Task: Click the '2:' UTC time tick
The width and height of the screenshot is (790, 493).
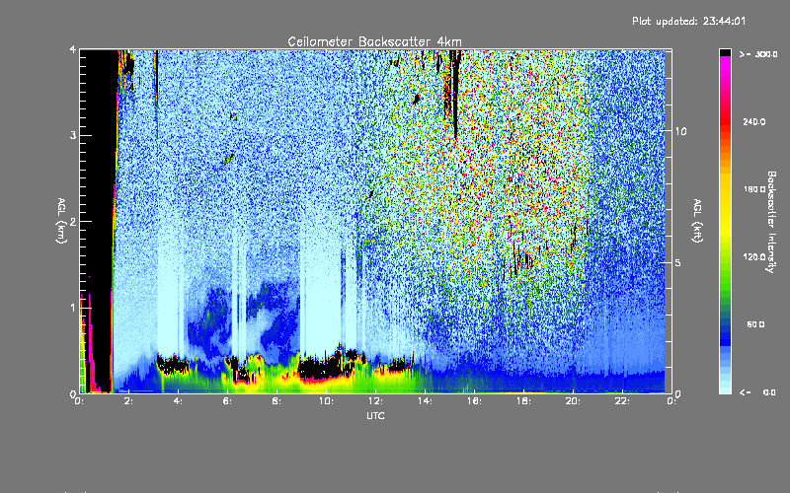Action: coord(129,401)
